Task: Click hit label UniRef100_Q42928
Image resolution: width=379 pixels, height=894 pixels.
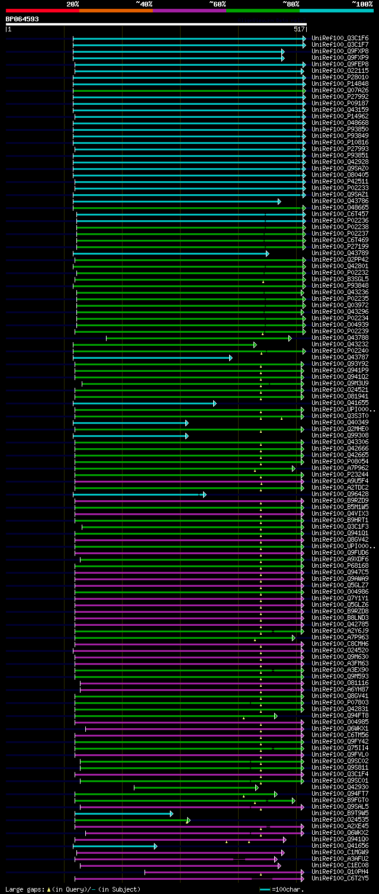Action: coord(340,162)
